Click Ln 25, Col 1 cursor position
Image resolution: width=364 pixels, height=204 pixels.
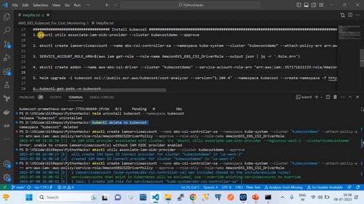(x=190, y=188)
